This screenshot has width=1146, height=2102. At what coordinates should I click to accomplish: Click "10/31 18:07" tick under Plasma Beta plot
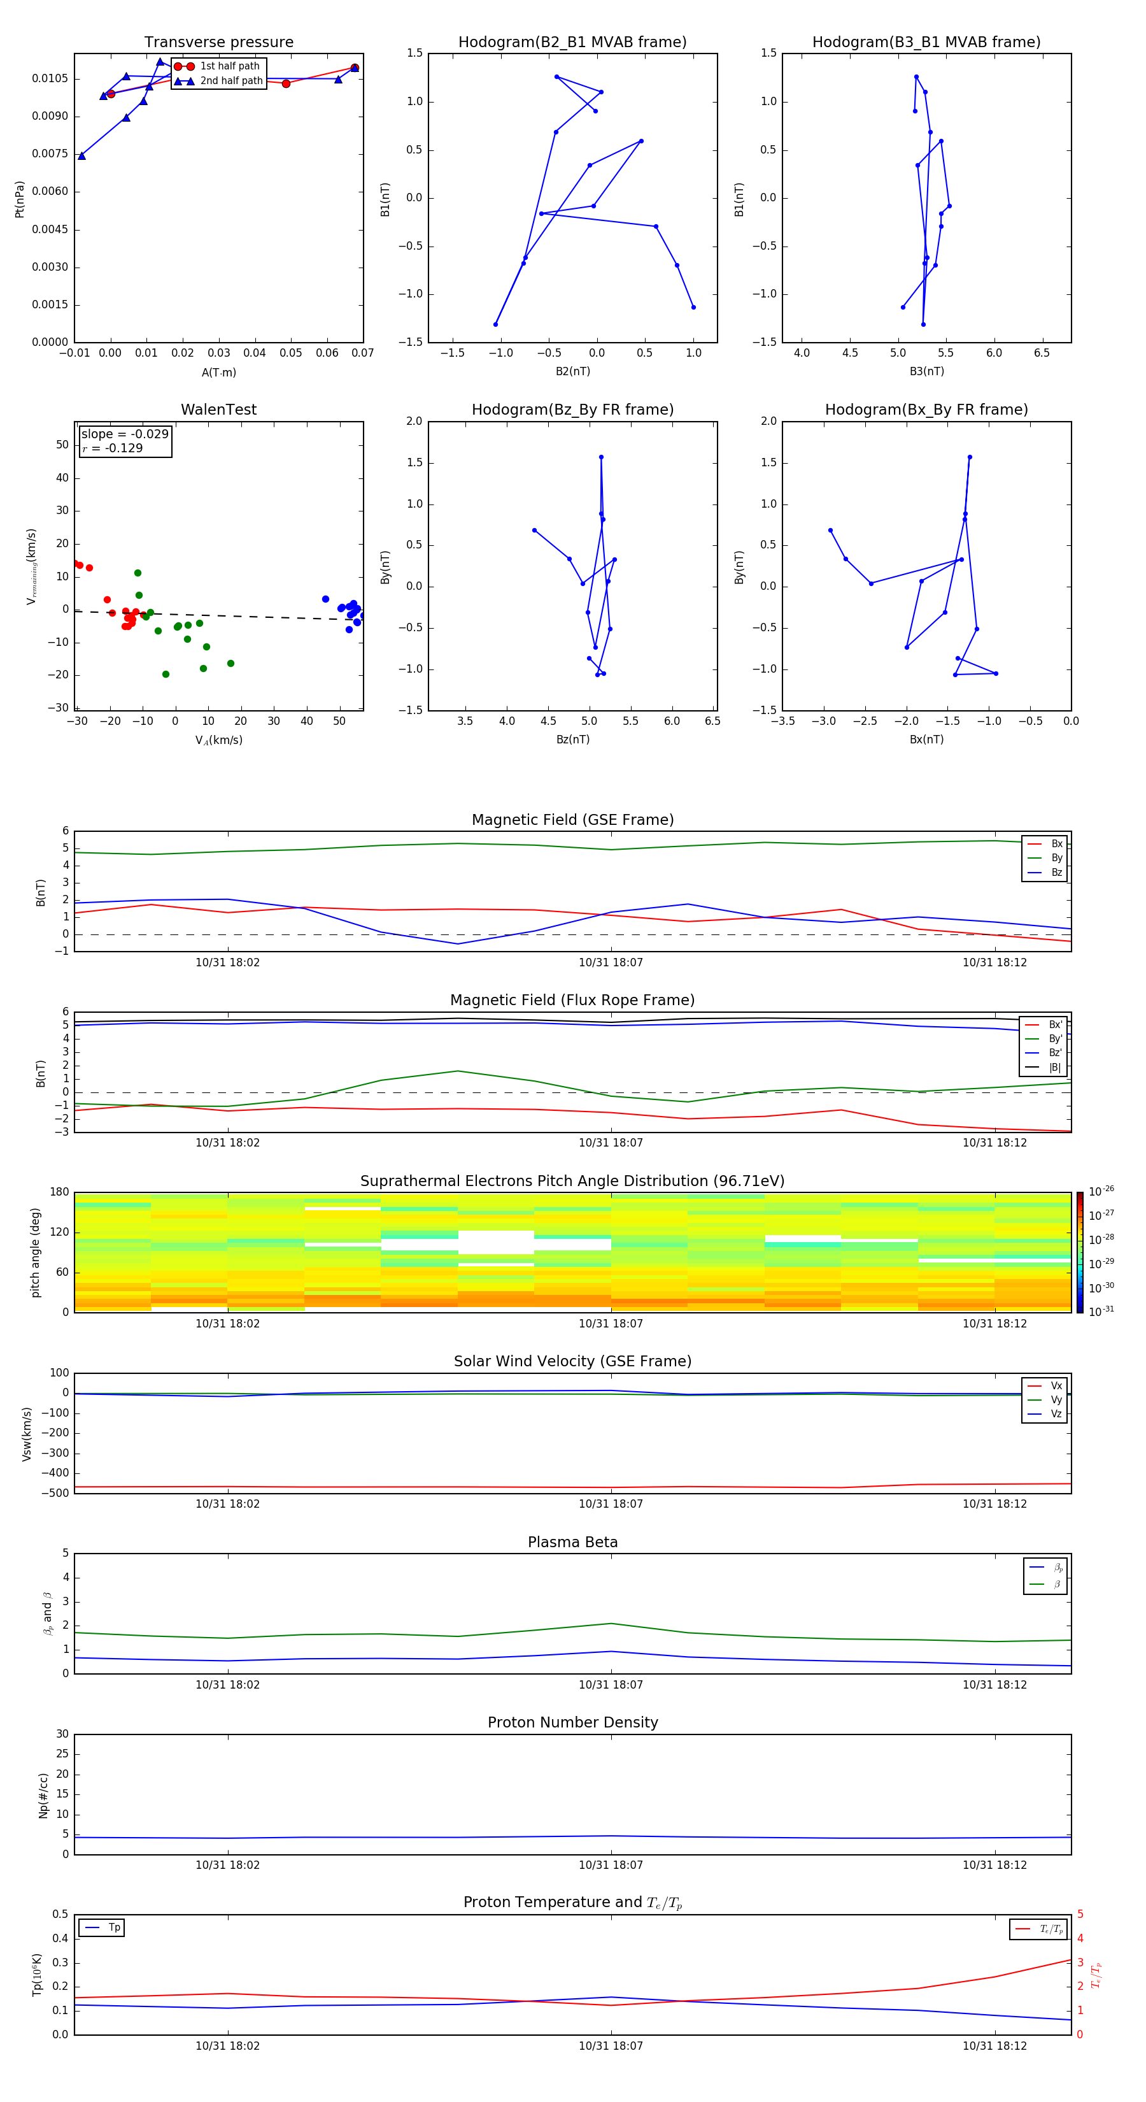[611, 1685]
